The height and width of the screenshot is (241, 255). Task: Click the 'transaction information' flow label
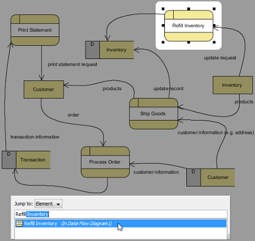click(35, 137)
